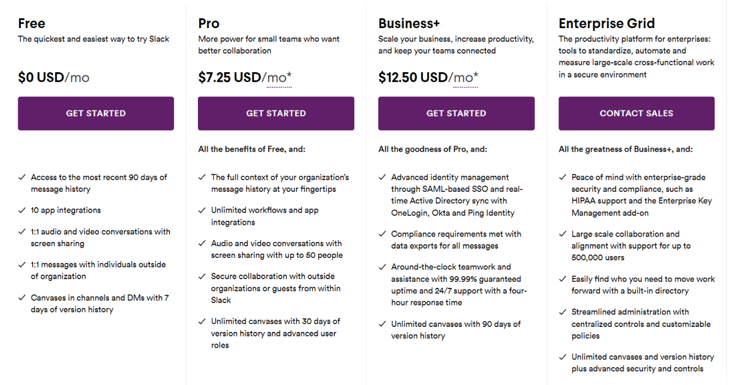Viewport: 733px width, 385px height.
Task: Click Contact Sales for Enterprise Grid
Action: [636, 113]
